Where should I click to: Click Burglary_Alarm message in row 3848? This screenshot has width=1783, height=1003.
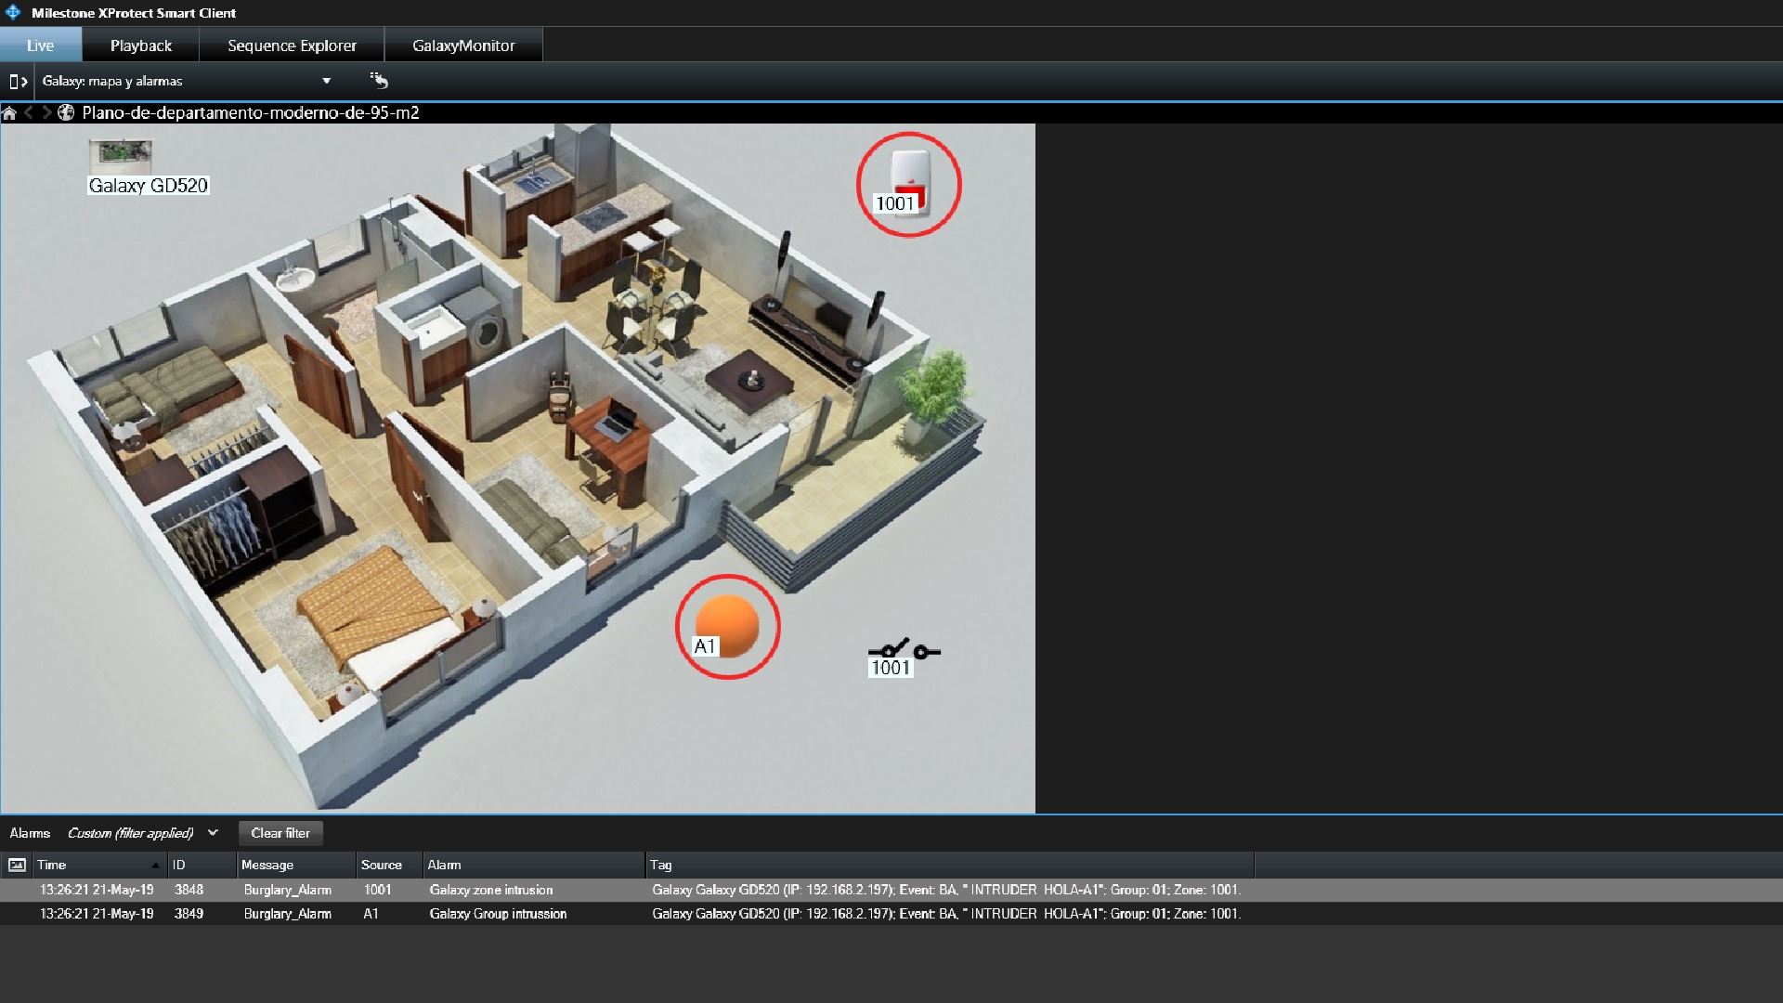(288, 890)
